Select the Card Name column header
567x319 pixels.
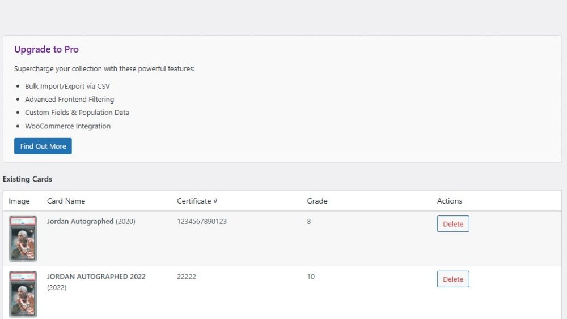66,201
